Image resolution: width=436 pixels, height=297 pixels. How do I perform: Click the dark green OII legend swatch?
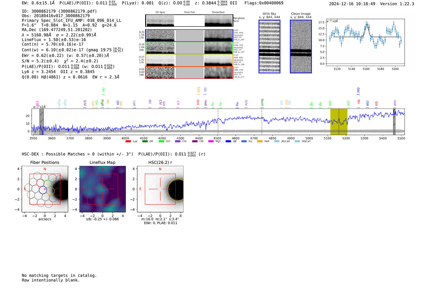(x=145, y=141)
